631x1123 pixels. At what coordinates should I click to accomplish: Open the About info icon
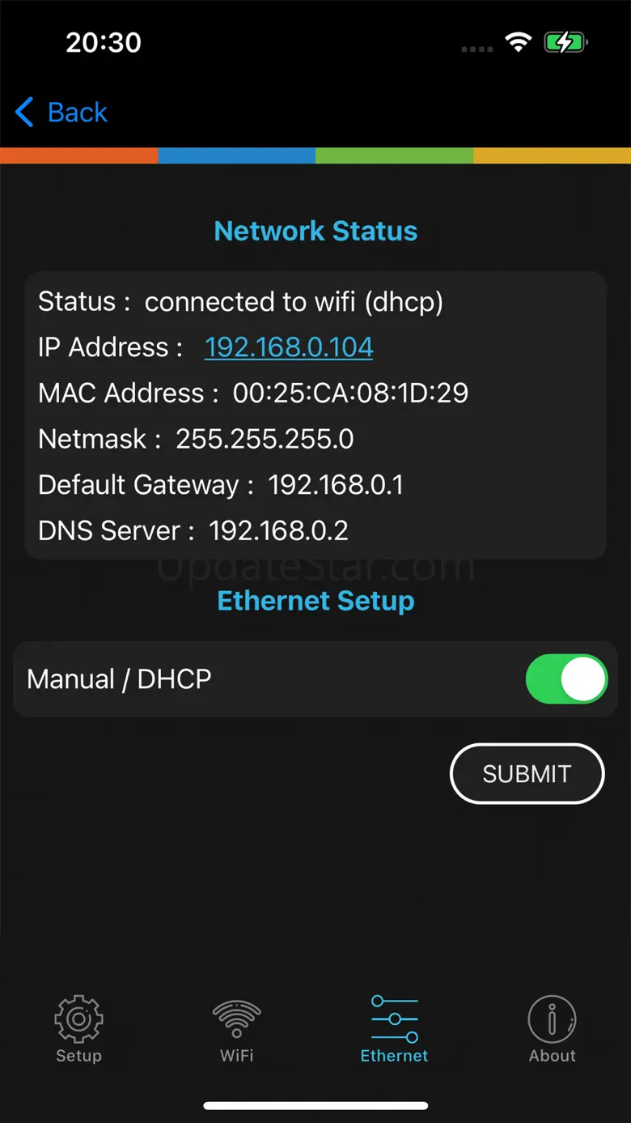(x=552, y=1018)
